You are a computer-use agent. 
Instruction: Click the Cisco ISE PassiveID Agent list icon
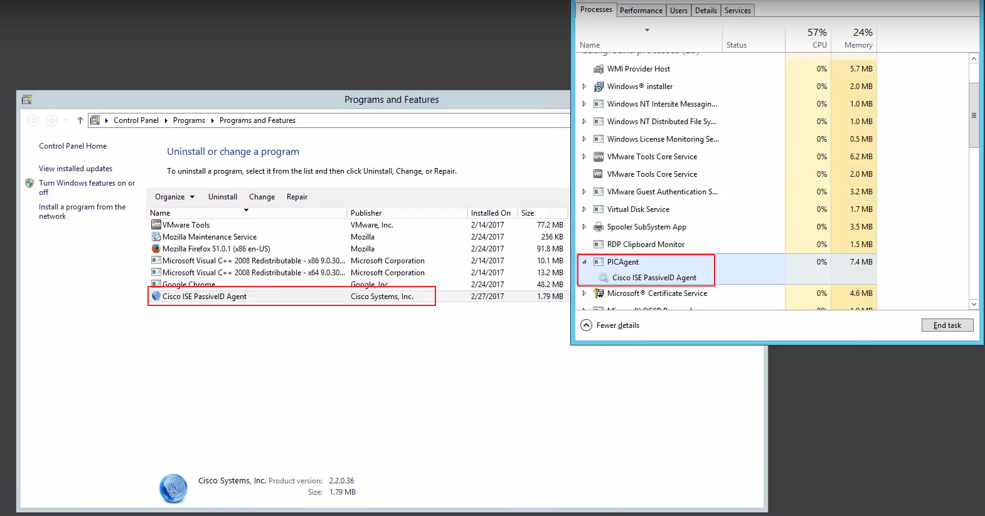[x=156, y=296]
